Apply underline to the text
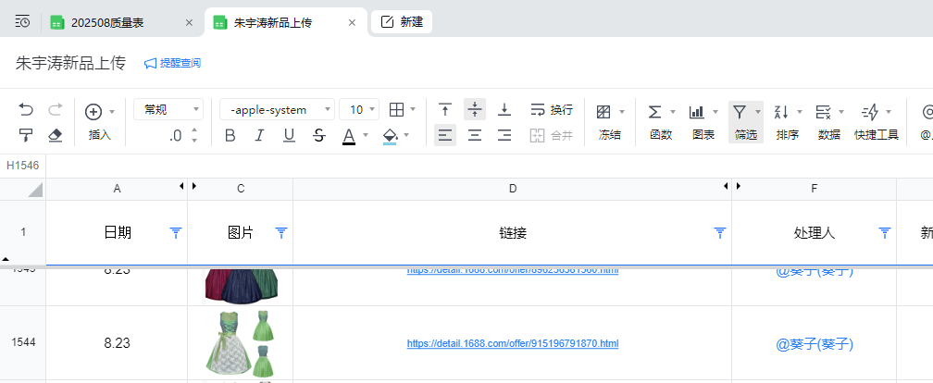This screenshot has height=383, width=933. click(x=289, y=136)
